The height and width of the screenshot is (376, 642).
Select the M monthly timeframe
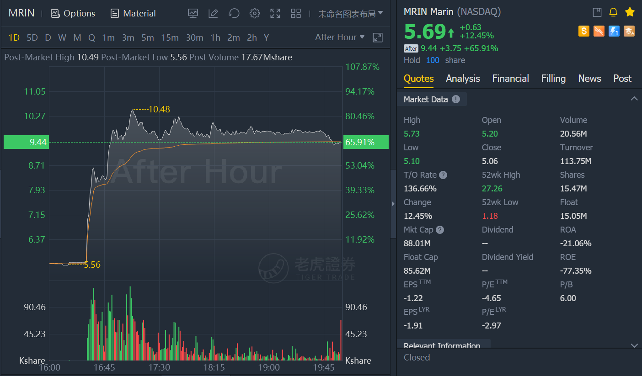pyautogui.click(x=77, y=37)
